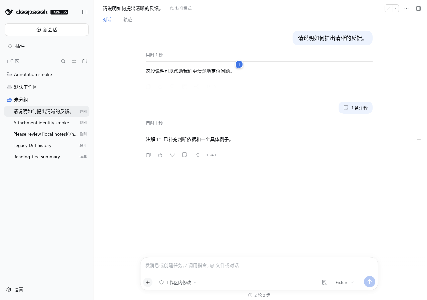The height and width of the screenshot is (300, 427).
Task: Click the 标准模式 mode indicator
Action: tap(180, 8)
